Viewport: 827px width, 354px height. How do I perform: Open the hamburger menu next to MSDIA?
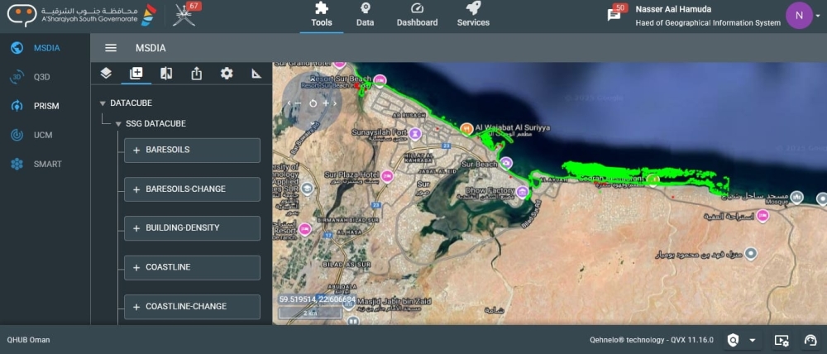tap(111, 48)
